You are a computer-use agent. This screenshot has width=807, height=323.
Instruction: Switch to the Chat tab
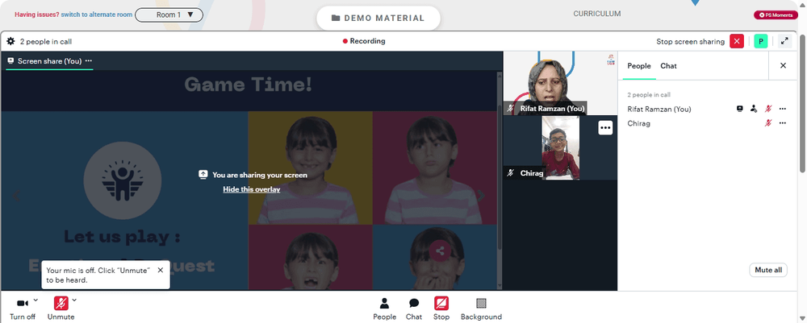(668, 66)
